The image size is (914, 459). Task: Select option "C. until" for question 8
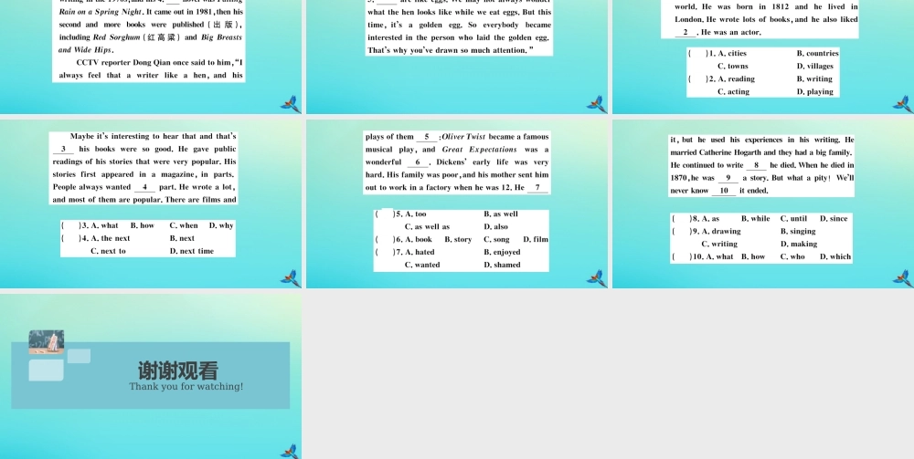pos(793,219)
